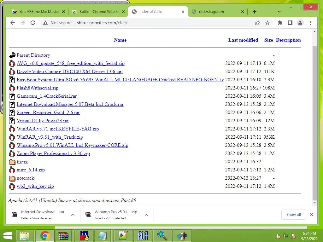Sort listing by Last modified
The height and width of the screenshot is (242, 323).
click(243, 40)
